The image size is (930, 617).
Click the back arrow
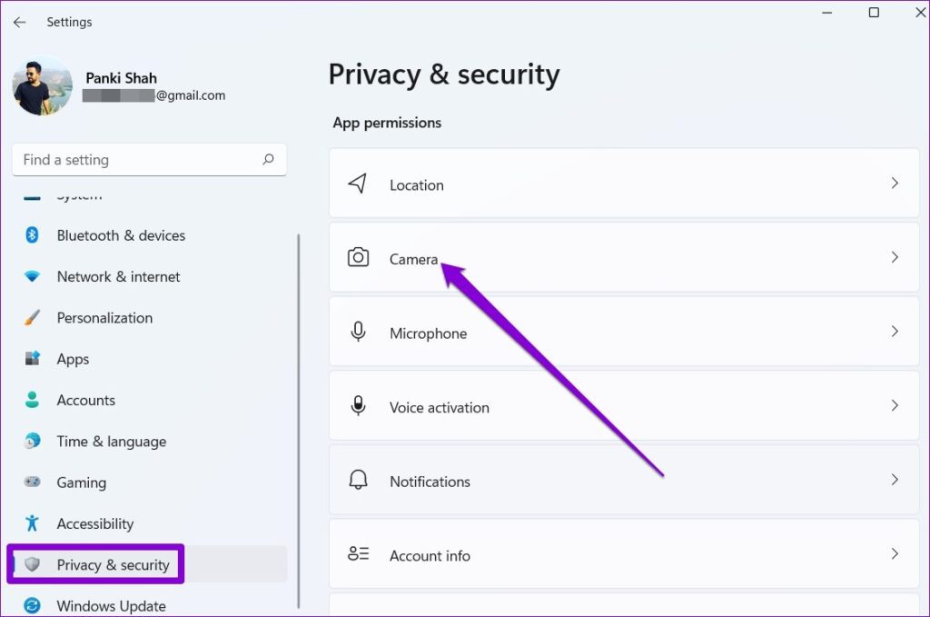(19, 21)
